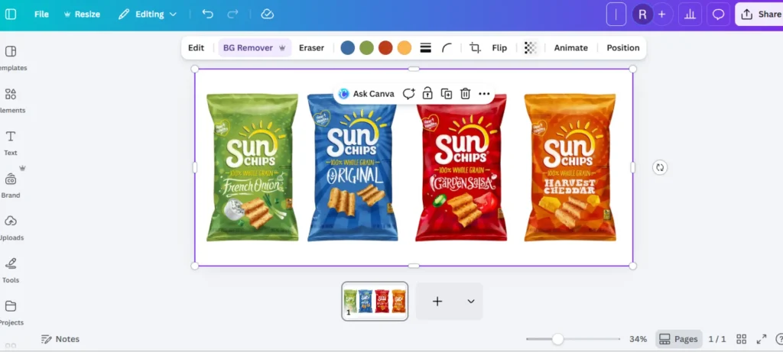This screenshot has width=783, height=352.
Task: Open the border style lines icon
Action: 426,48
